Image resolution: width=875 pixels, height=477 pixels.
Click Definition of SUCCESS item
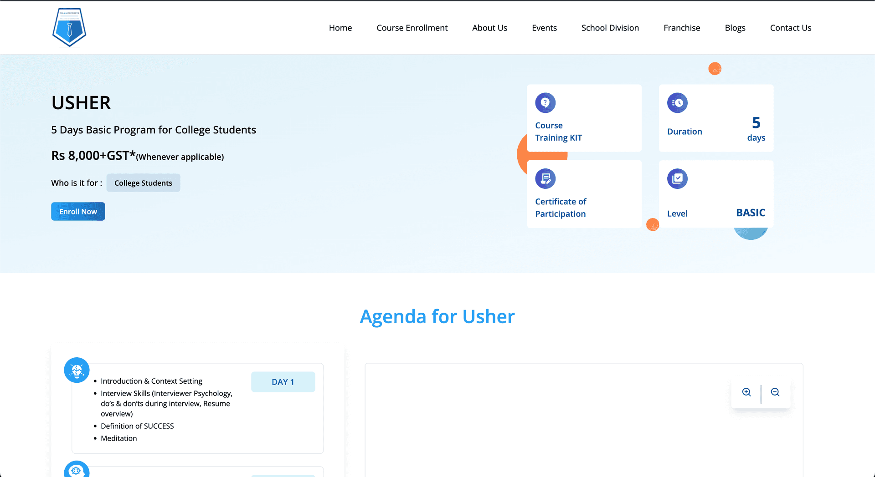137,426
